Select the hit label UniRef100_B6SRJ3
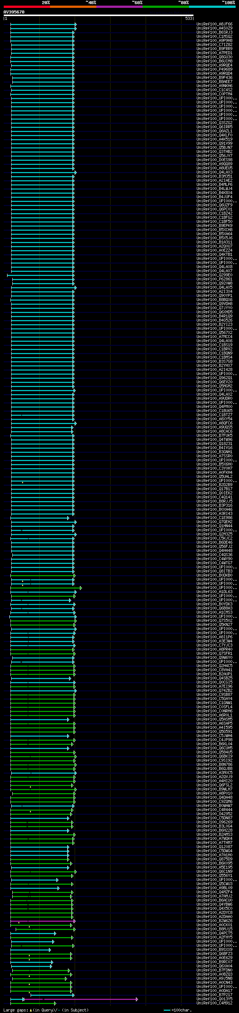Viewport: 239px width, 1013px height. tap(214, 33)
